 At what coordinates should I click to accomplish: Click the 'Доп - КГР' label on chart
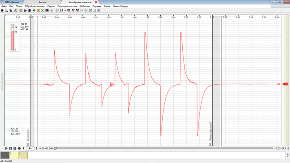15,134
